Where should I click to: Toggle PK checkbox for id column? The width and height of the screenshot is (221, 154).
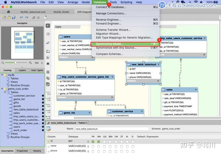[93, 141]
